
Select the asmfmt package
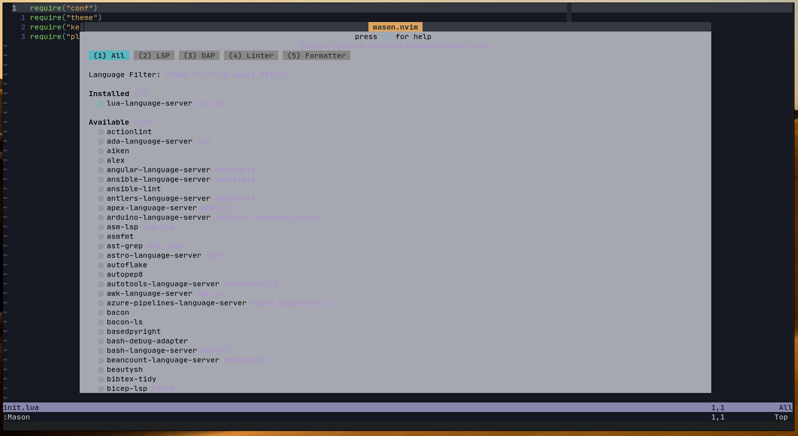click(120, 236)
